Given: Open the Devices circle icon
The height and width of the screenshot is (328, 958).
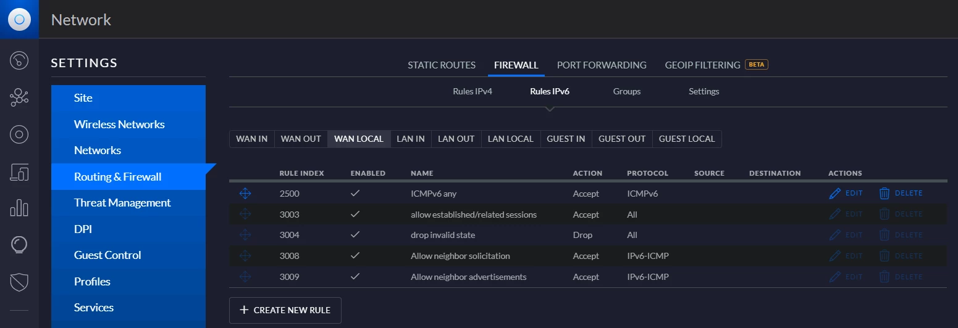Looking at the screenshot, I should [x=19, y=134].
